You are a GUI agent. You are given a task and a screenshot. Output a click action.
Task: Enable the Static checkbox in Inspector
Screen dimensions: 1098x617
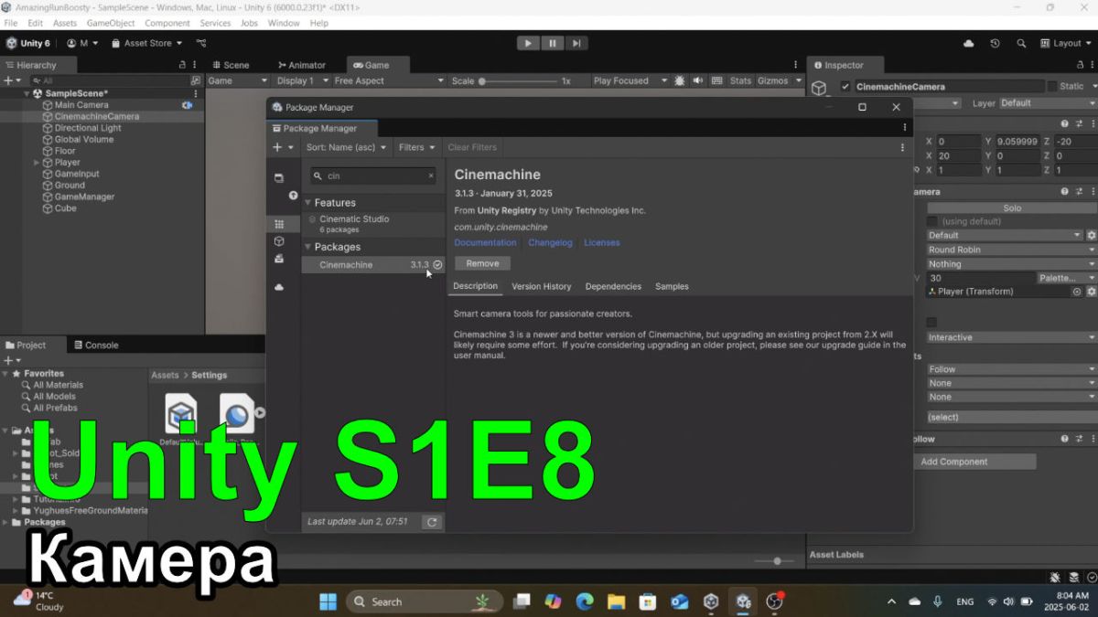(1052, 87)
